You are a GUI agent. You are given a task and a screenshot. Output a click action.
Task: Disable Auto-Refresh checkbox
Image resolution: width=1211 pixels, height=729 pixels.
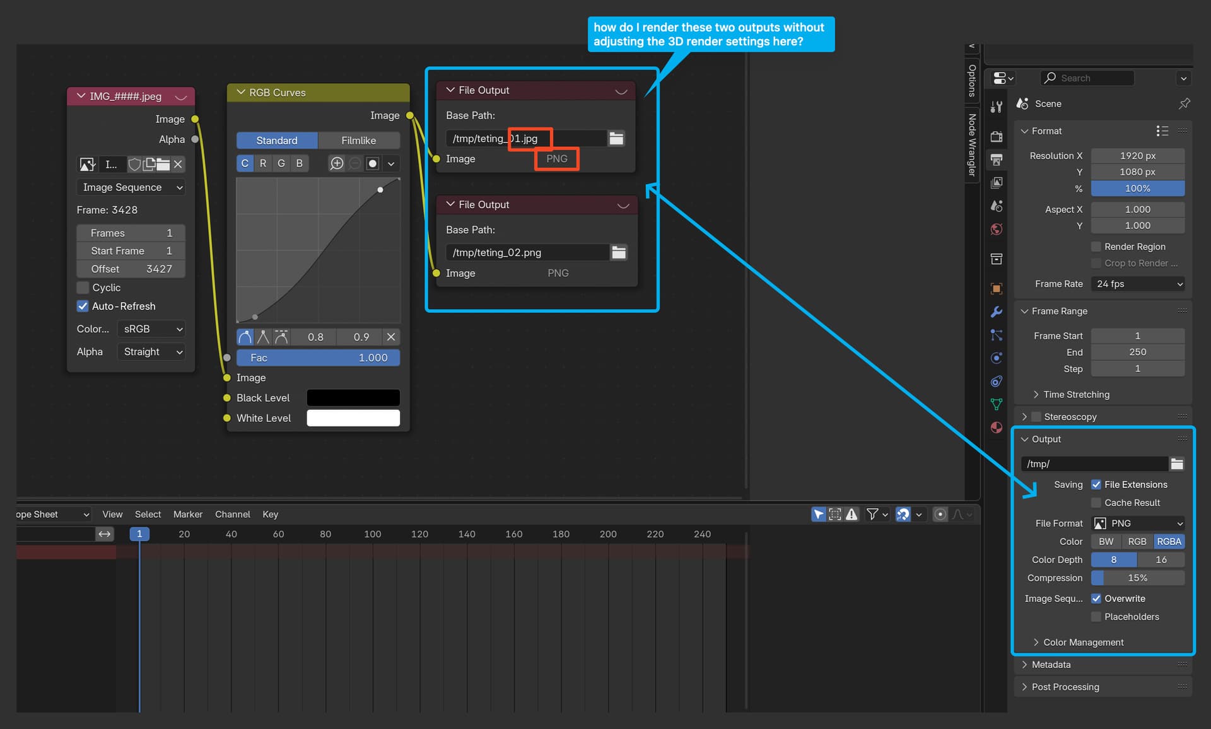[x=83, y=306]
